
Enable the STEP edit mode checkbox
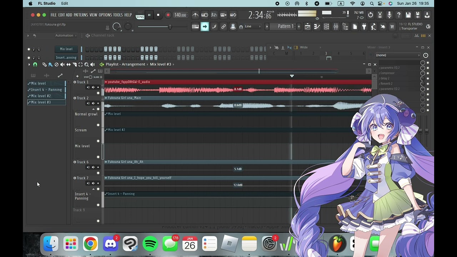(90, 77)
